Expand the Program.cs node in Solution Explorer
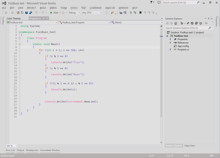The height and width of the screenshot is (158, 220). pos(170,50)
